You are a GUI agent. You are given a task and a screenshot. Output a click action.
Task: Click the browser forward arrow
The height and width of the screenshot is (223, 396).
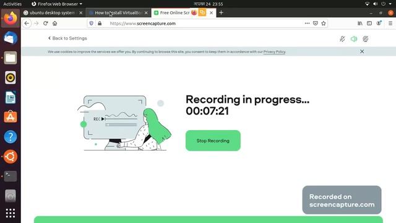click(37, 24)
